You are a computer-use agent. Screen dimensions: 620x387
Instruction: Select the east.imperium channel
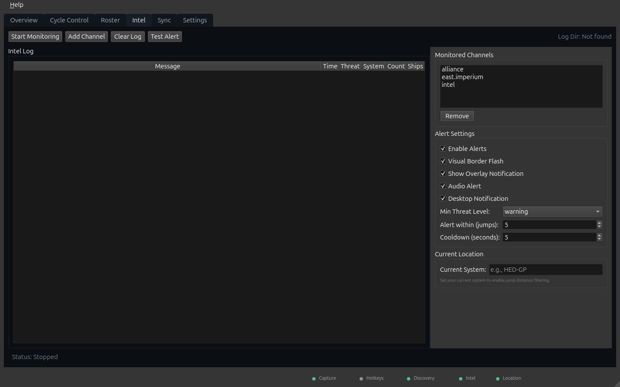pyautogui.click(x=521, y=77)
